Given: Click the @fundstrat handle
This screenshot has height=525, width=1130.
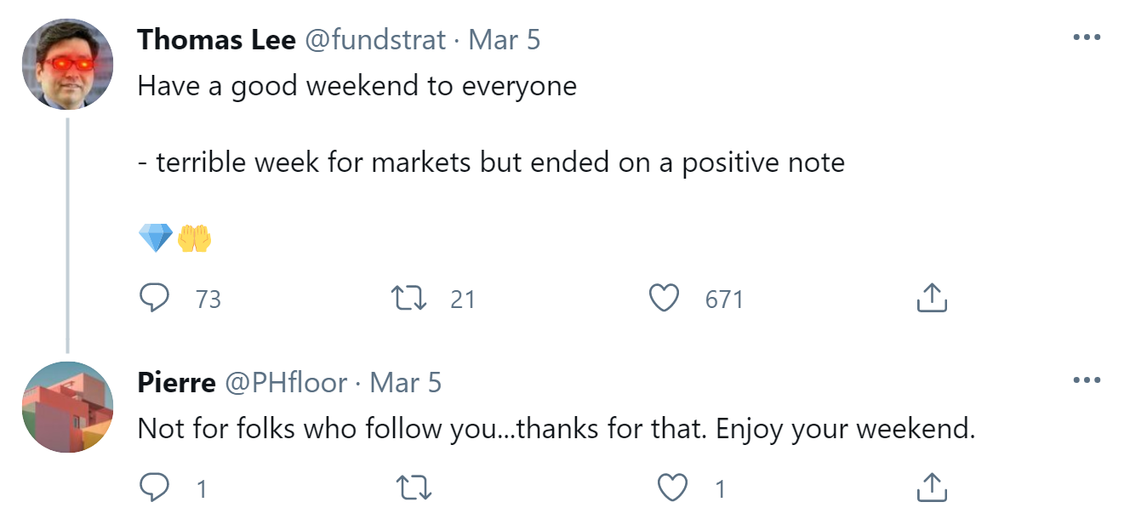Looking at the screenshot, I should tap(374, 40).
